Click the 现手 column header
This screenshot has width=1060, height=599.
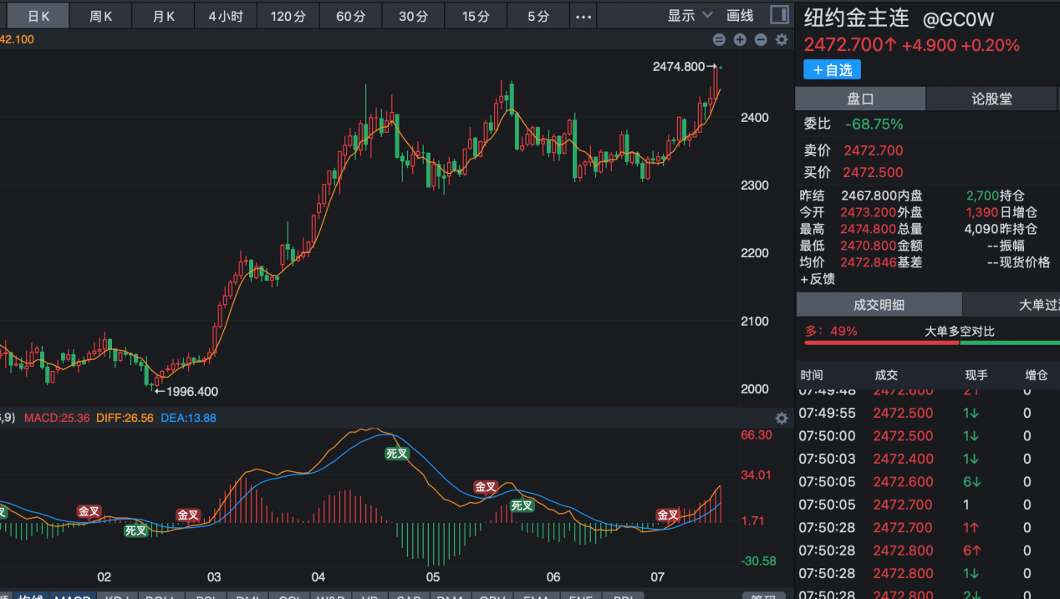pyautogui.click(x=976, y=375)
